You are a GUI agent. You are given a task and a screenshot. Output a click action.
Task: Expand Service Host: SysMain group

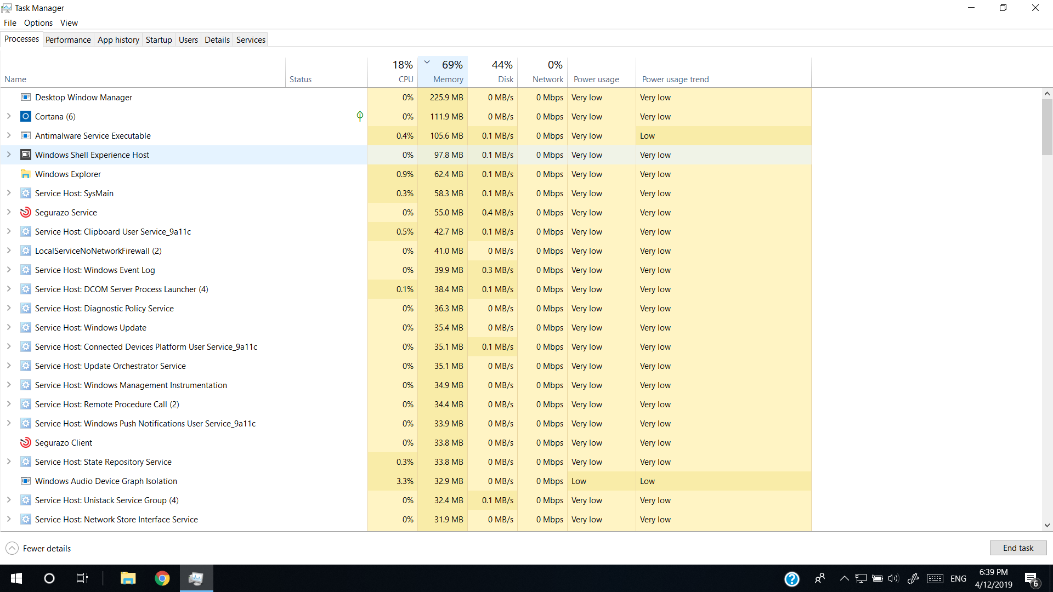coord(9,193)
